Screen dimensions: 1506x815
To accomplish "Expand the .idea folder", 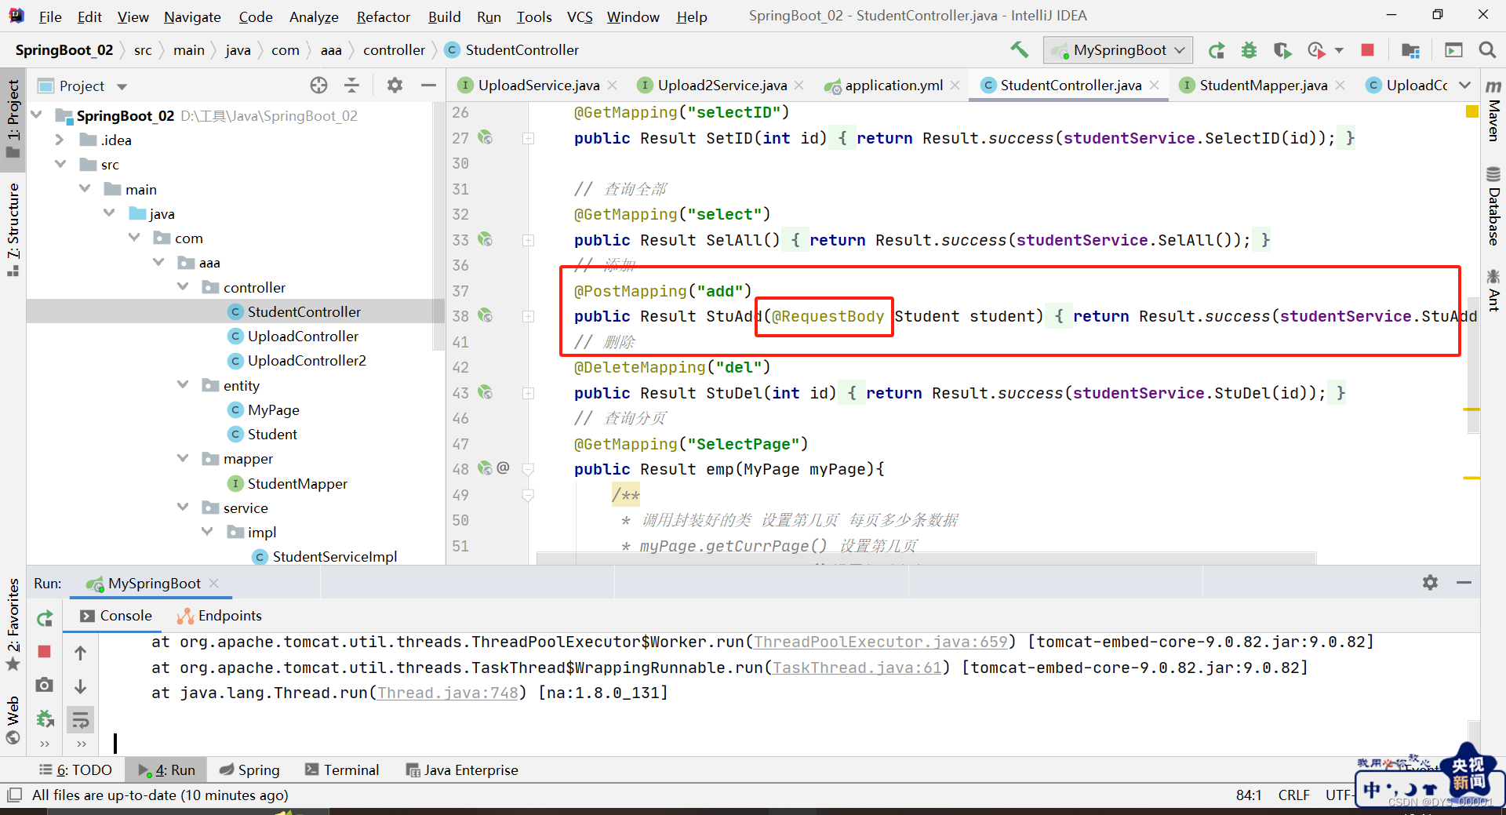I will (60, 140).
